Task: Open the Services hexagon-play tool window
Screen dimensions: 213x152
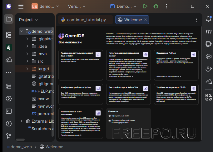Action: [x=9, y=99]
